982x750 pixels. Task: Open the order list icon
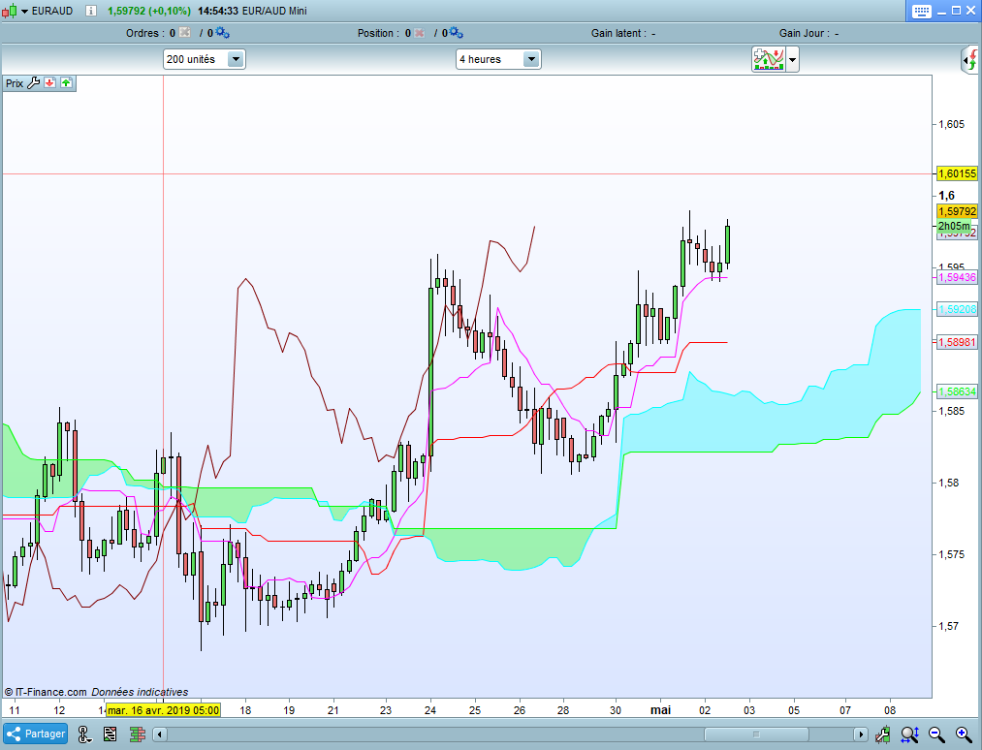tap(111, 734)
